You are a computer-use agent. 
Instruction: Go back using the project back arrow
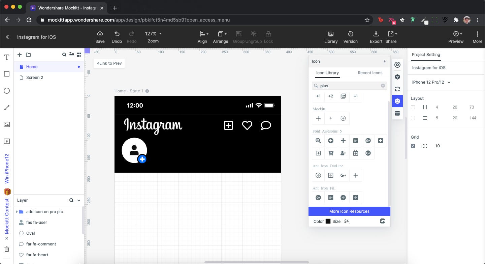pyautogui.click(x=7, y=37)
